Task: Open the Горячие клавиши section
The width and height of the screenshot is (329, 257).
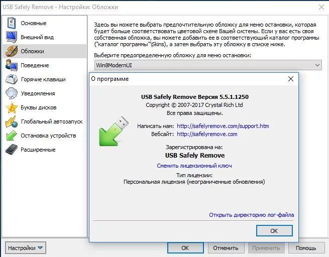Action: (43, 79)
